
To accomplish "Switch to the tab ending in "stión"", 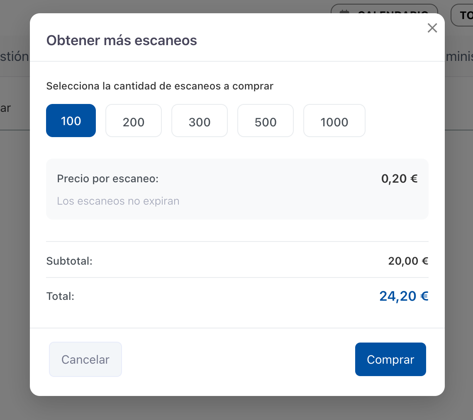I will point(15,56).
